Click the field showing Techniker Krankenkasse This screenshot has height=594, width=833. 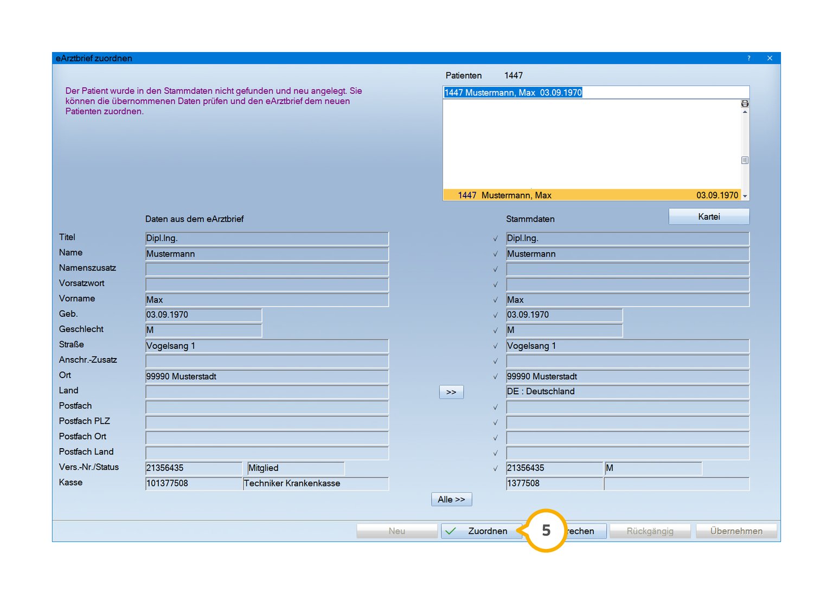pos(316,483)
